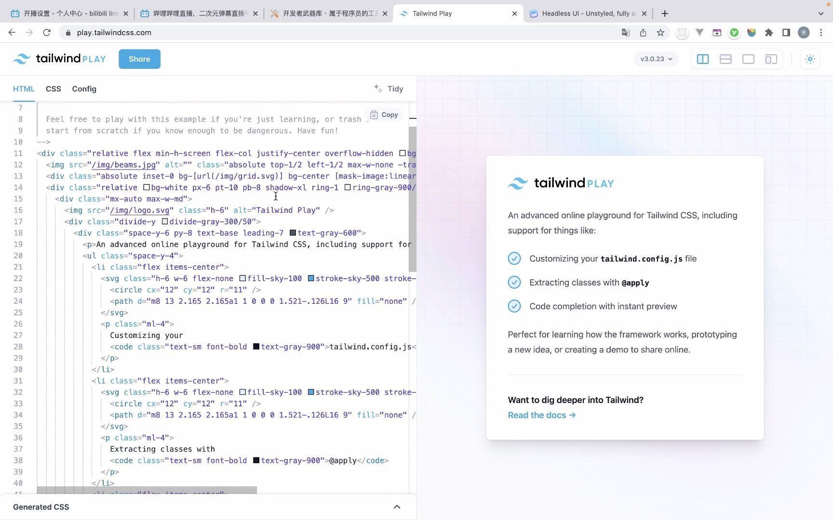Click text-gray-600 color swatch on line 18
Viewport: 833px width, 520px height.
293,233
